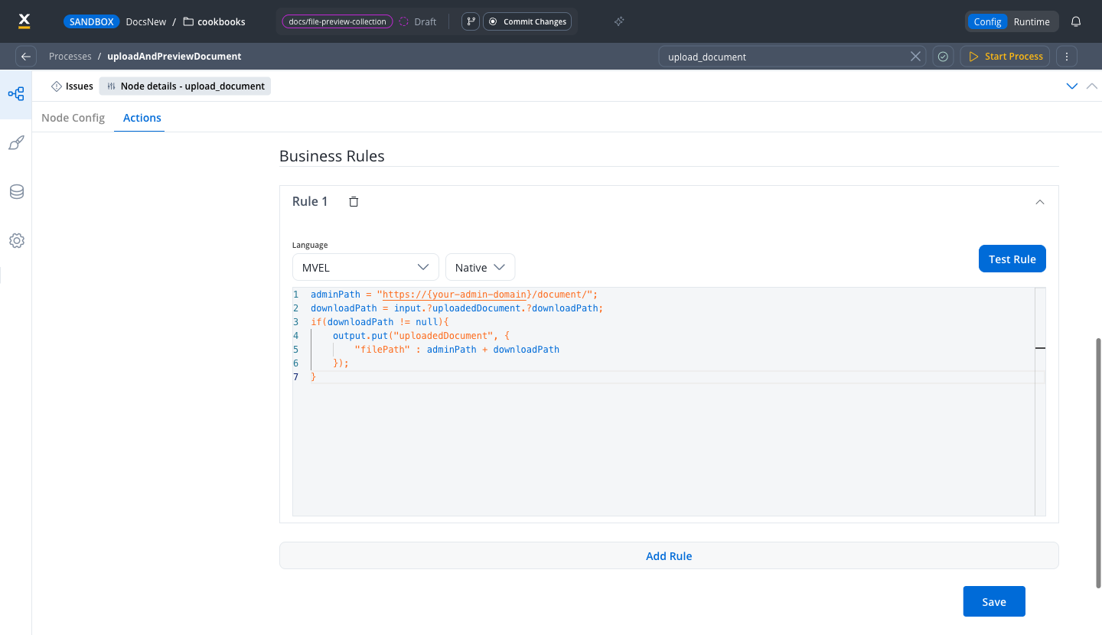Click the Start Process button
This screenshot has width=1102, height=635.
[1005, 57]
